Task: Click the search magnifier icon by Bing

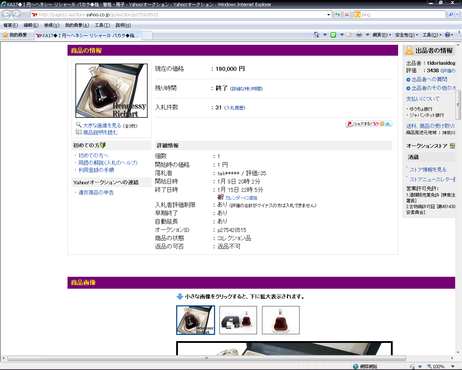Action: coord(451,14)
